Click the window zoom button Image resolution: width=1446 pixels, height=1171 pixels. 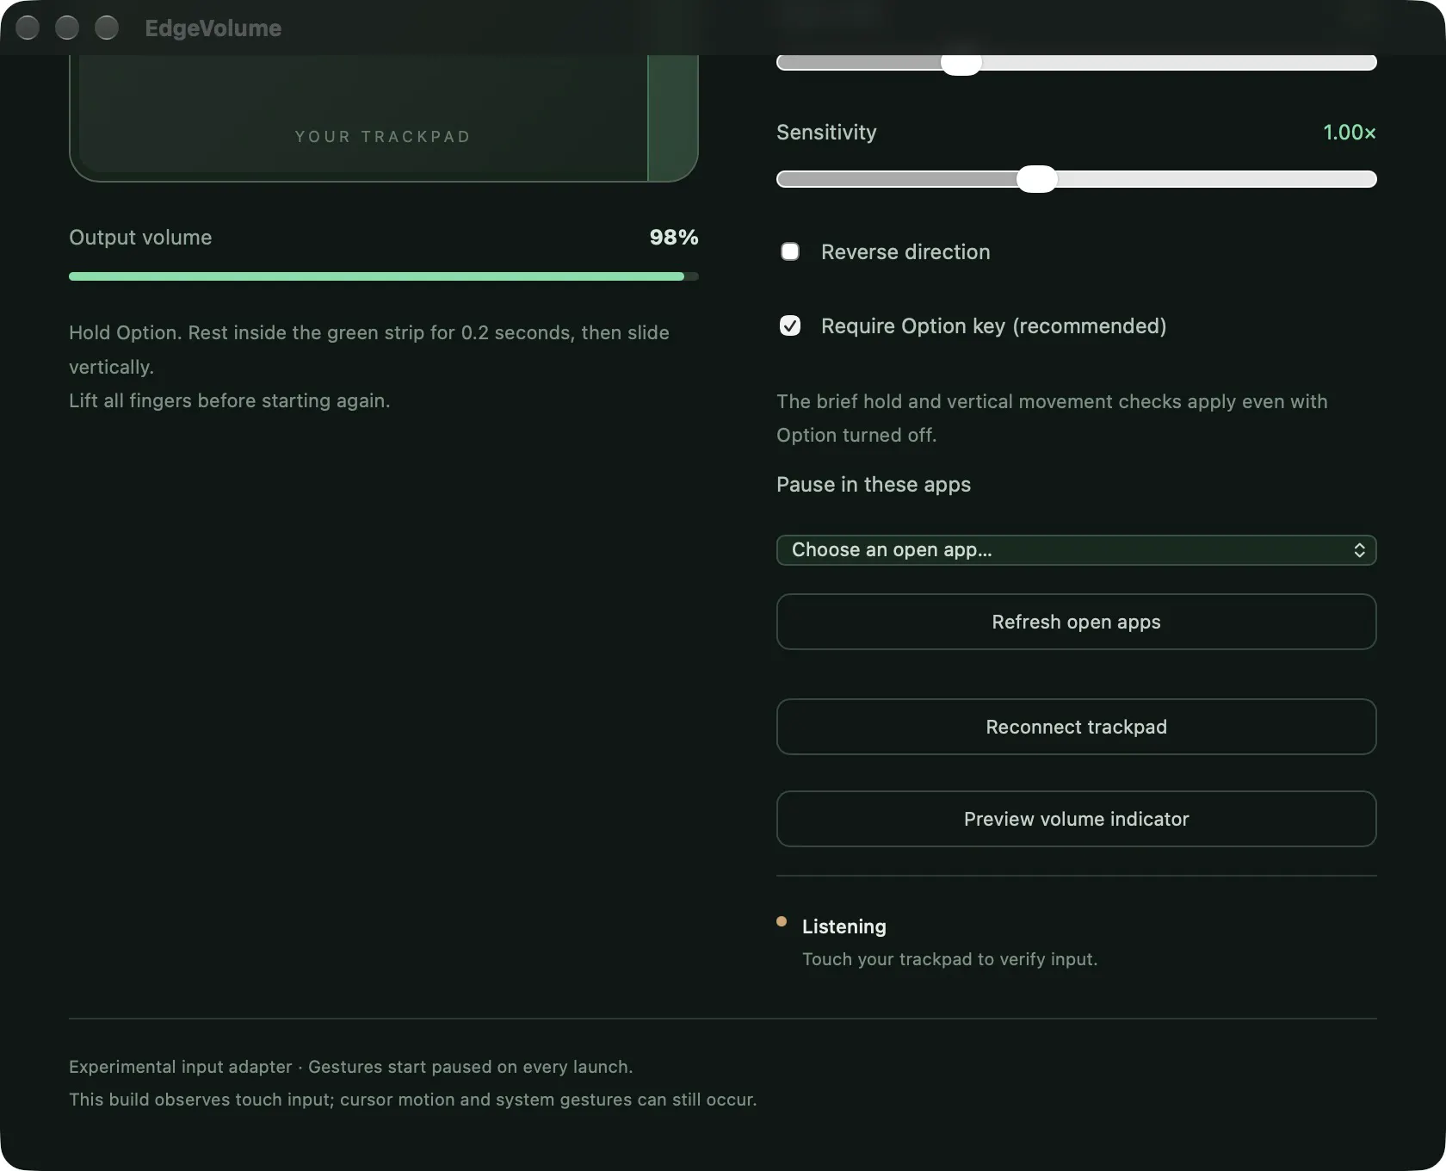coord(107,28)
